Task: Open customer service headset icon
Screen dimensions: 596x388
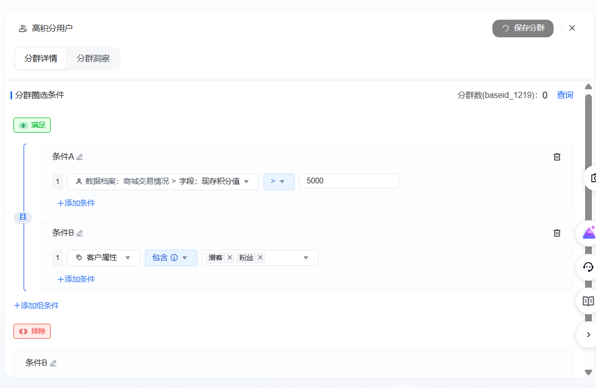Action: coord(588,267)
